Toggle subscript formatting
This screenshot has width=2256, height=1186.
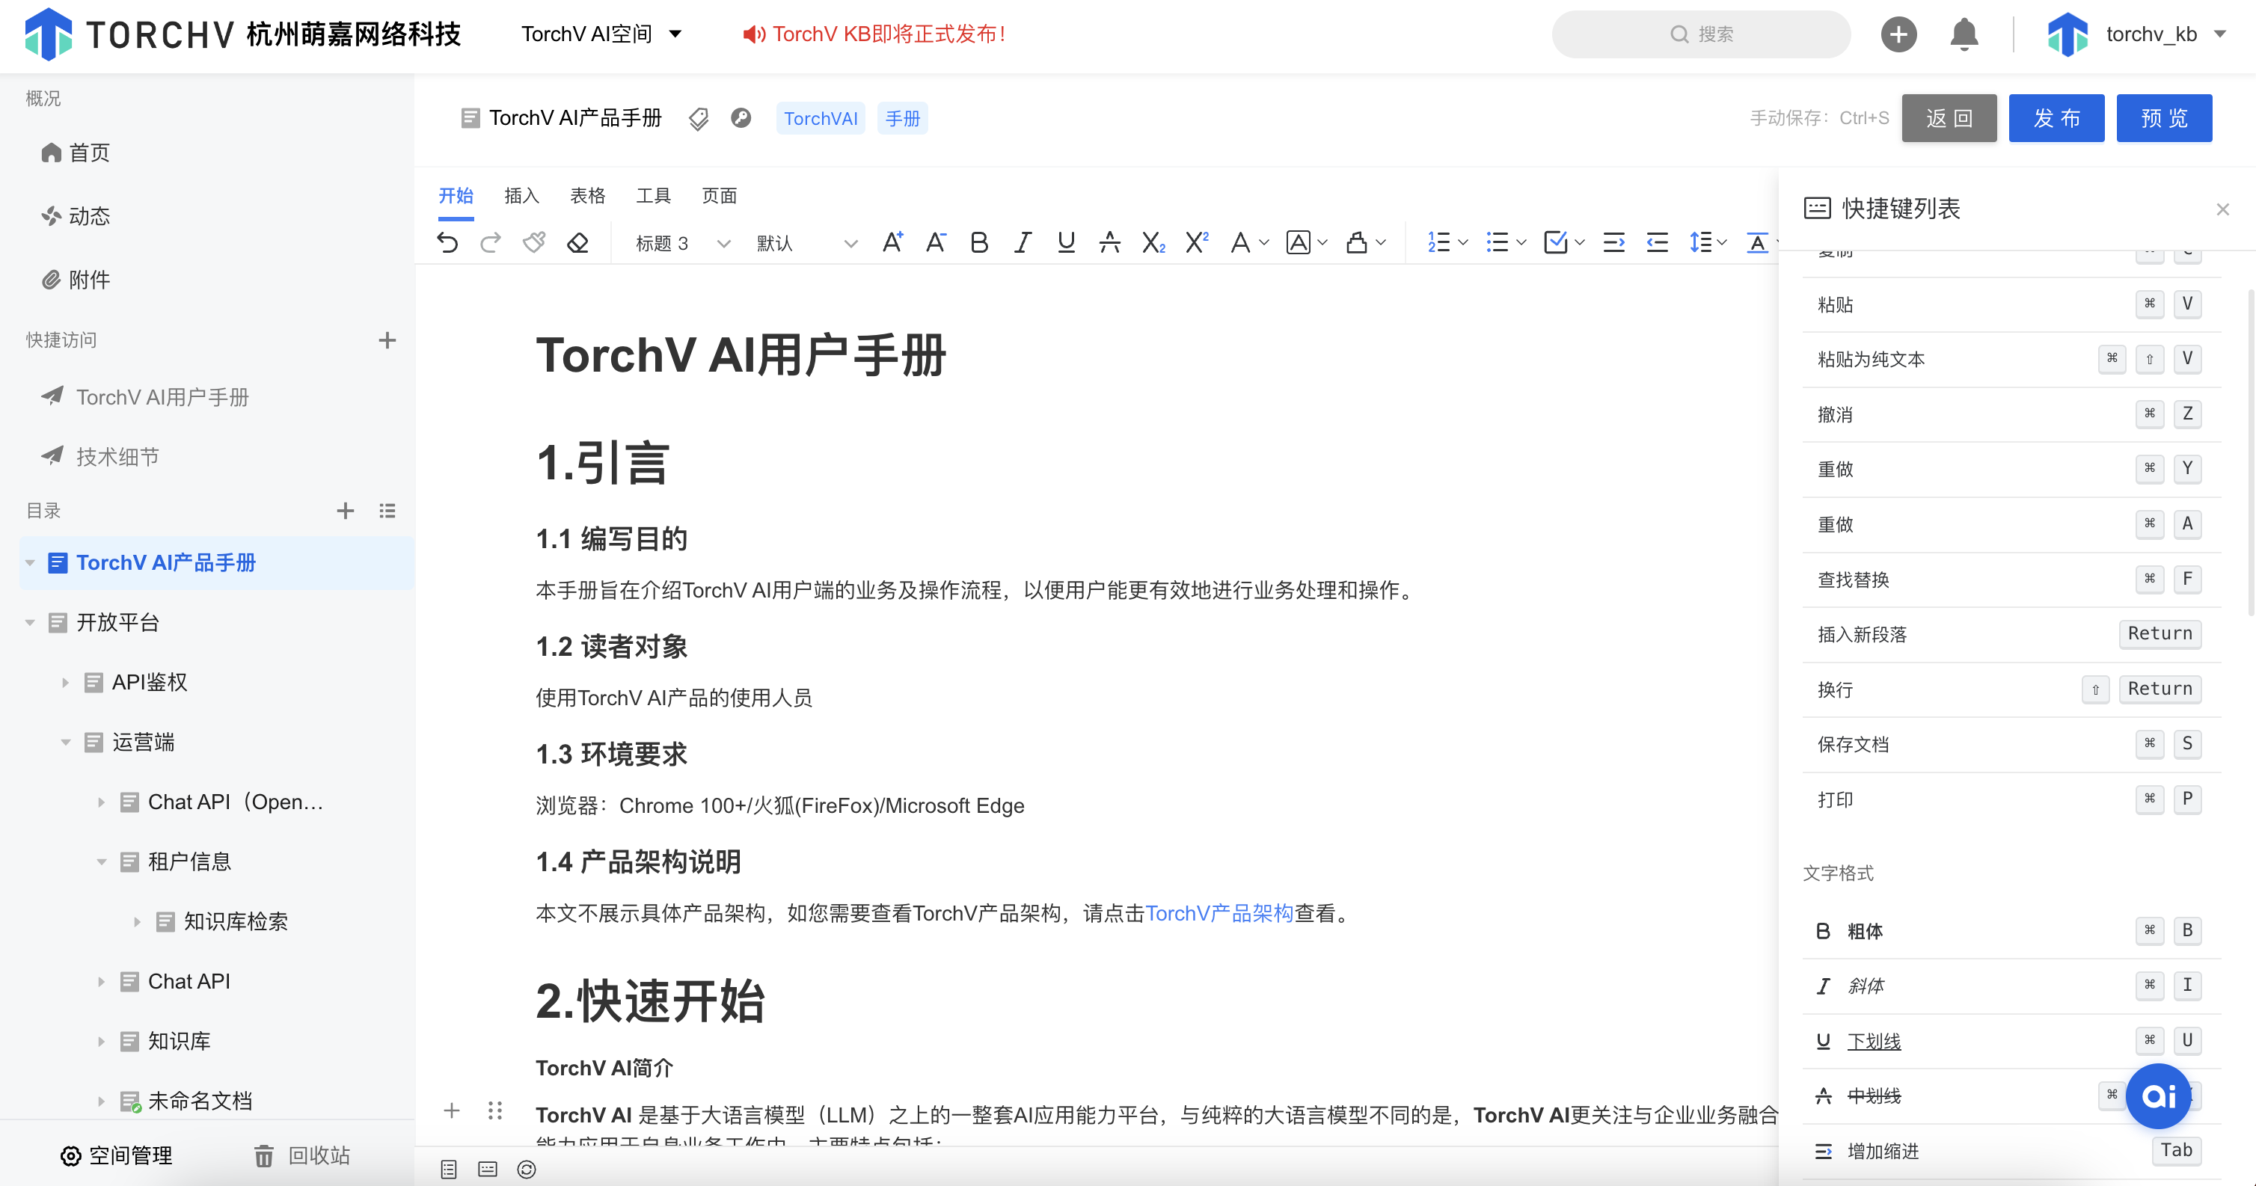1153,242
